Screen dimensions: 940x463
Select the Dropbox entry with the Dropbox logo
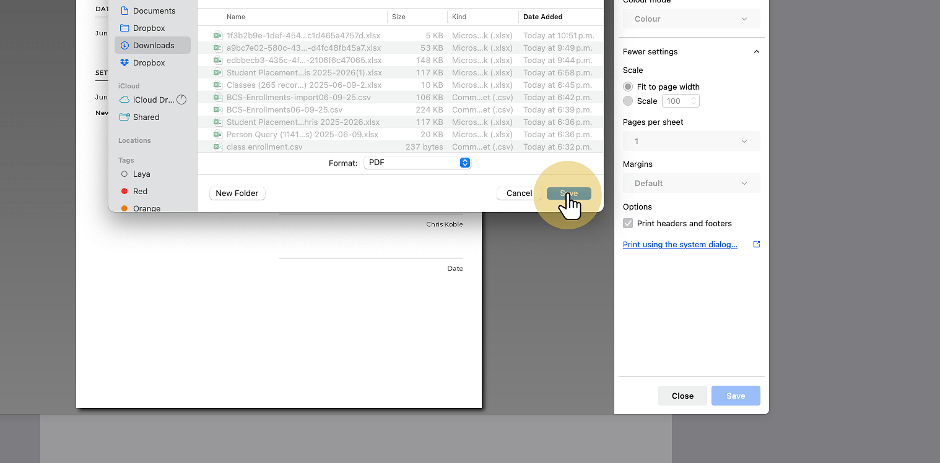click(124, 62)
